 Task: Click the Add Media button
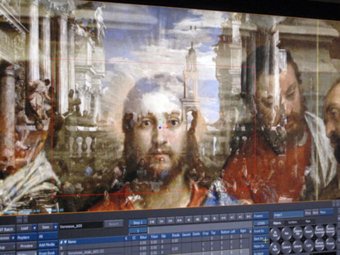(x=48, y=245)
